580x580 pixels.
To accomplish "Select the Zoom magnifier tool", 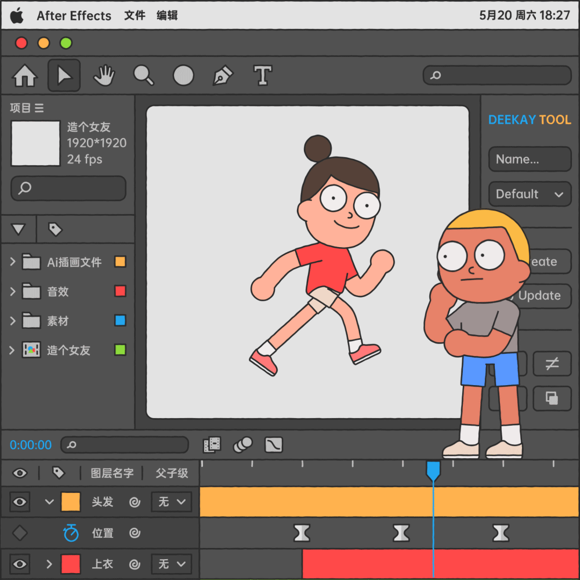I will pos(143,75).
